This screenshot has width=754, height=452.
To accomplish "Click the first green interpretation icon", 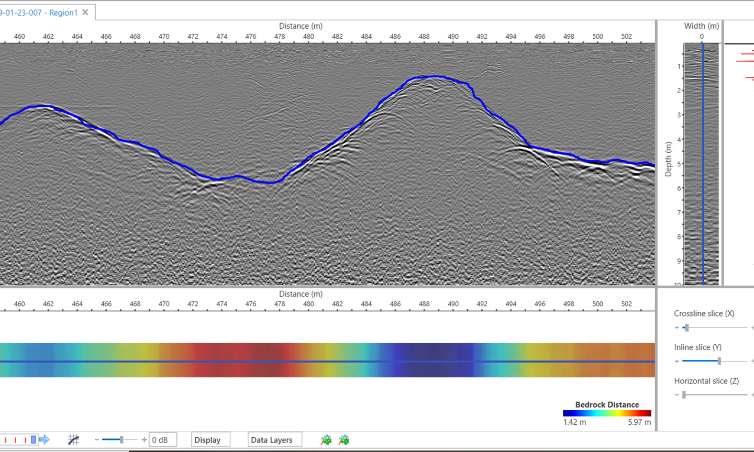I will point(326,440).
